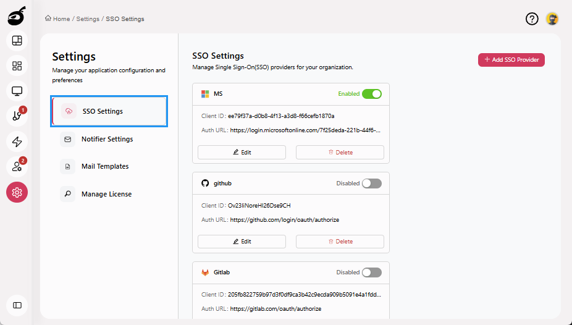Click the Gitlab Client ID value
The image size is (572, 325).
(305, 294)
